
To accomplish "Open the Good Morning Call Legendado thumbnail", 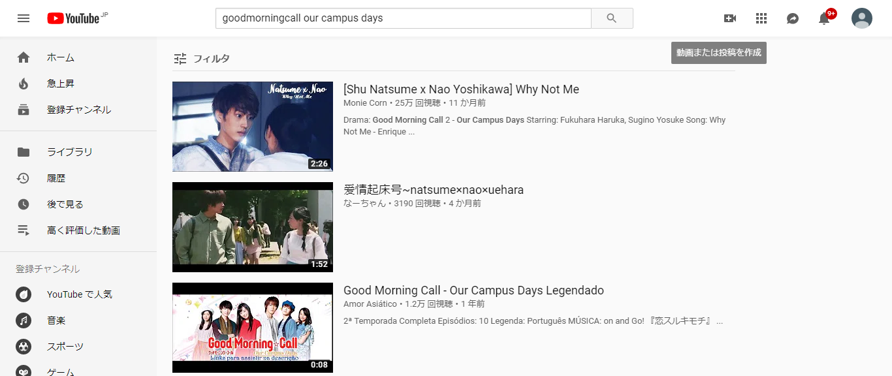I will point(253,328).
